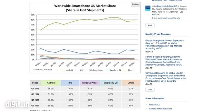Click the Windows Phone column header
This screenshot has width=197, height=111.
click(x=90, y=83)
